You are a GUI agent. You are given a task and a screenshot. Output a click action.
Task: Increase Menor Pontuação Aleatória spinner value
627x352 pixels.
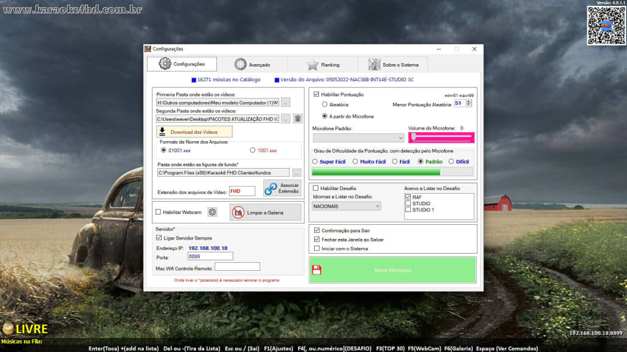(x=469, y=101)
